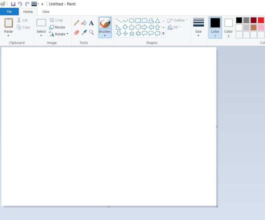265x220 pixels.
Task: Choose the Oval callout shape
Action: coord(151,33)
